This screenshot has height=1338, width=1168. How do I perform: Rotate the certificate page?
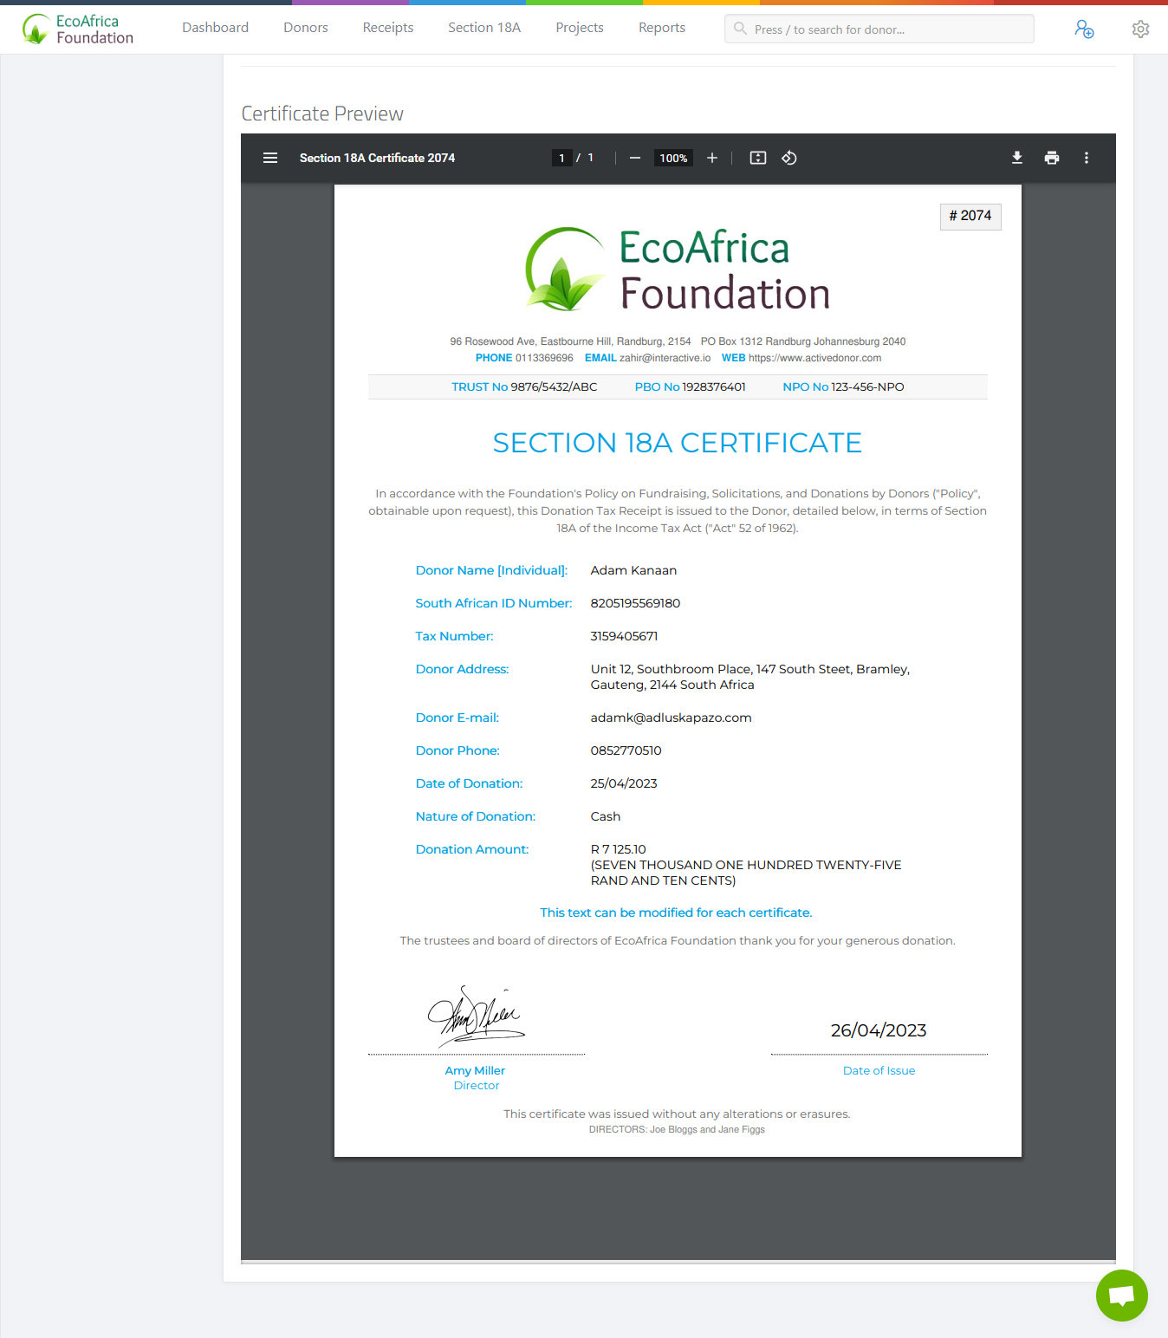coord(788,158)
